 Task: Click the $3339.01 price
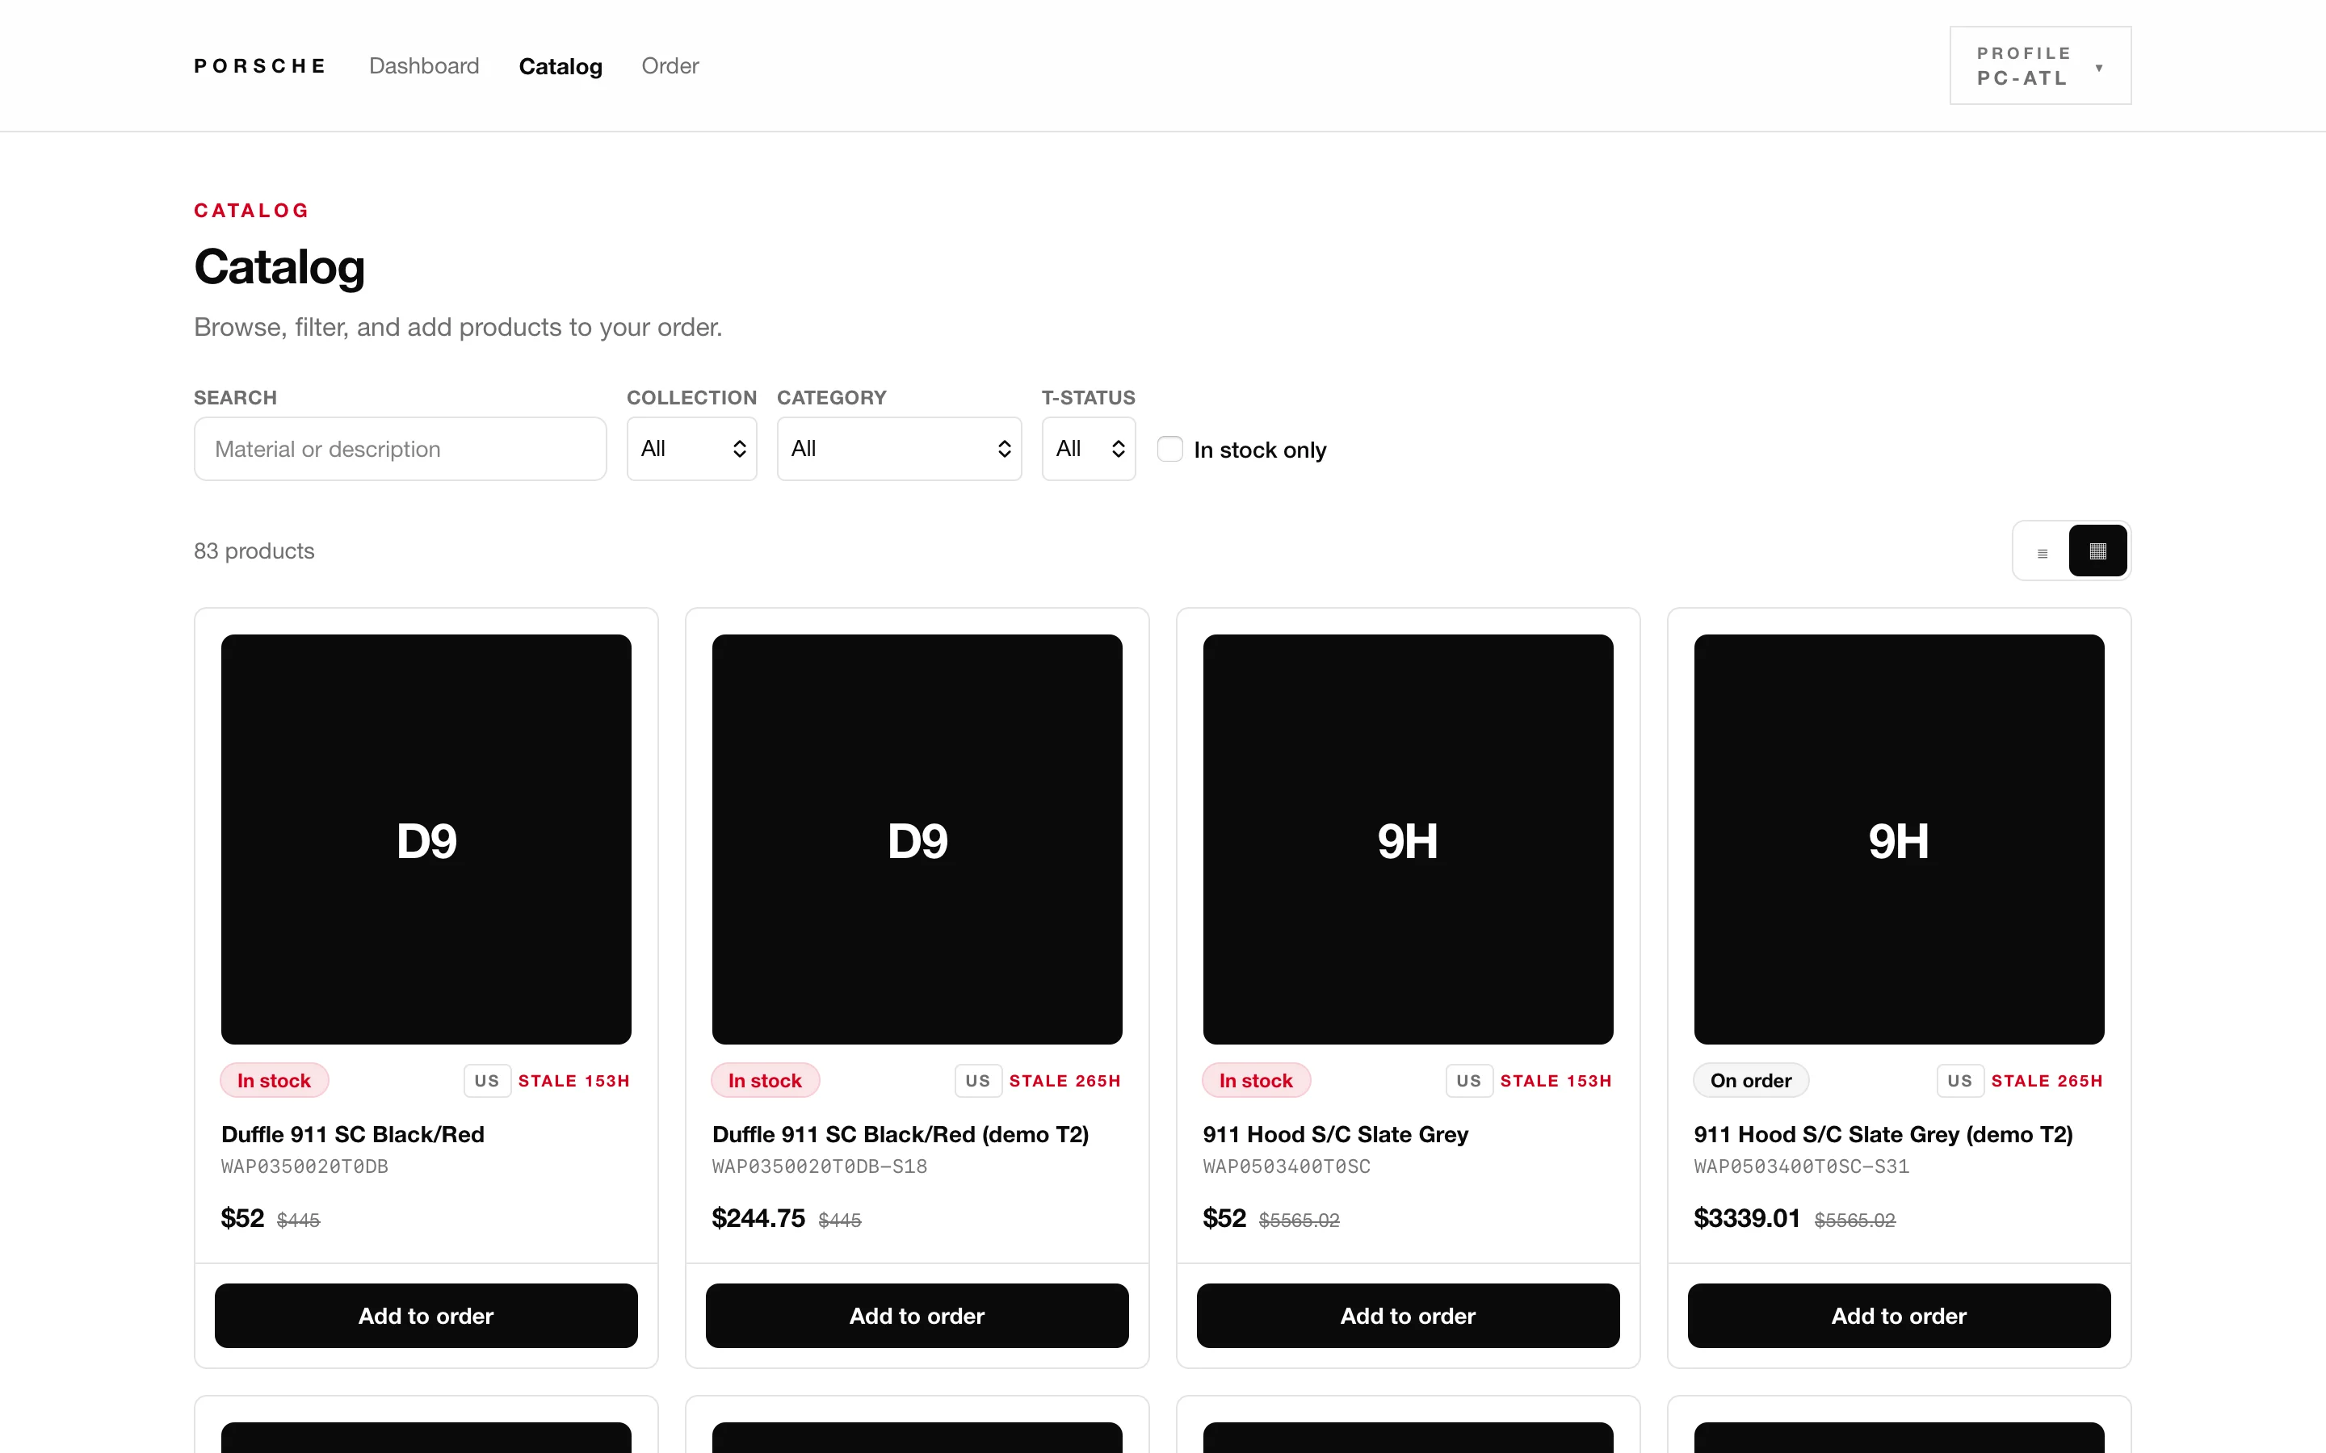click(x=1746, y=1217)
